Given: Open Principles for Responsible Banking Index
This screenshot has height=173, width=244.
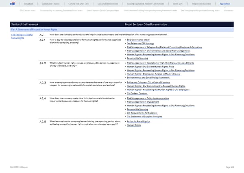Looking at the screenshot, I should pyautogui.click(x=202, y=10).
